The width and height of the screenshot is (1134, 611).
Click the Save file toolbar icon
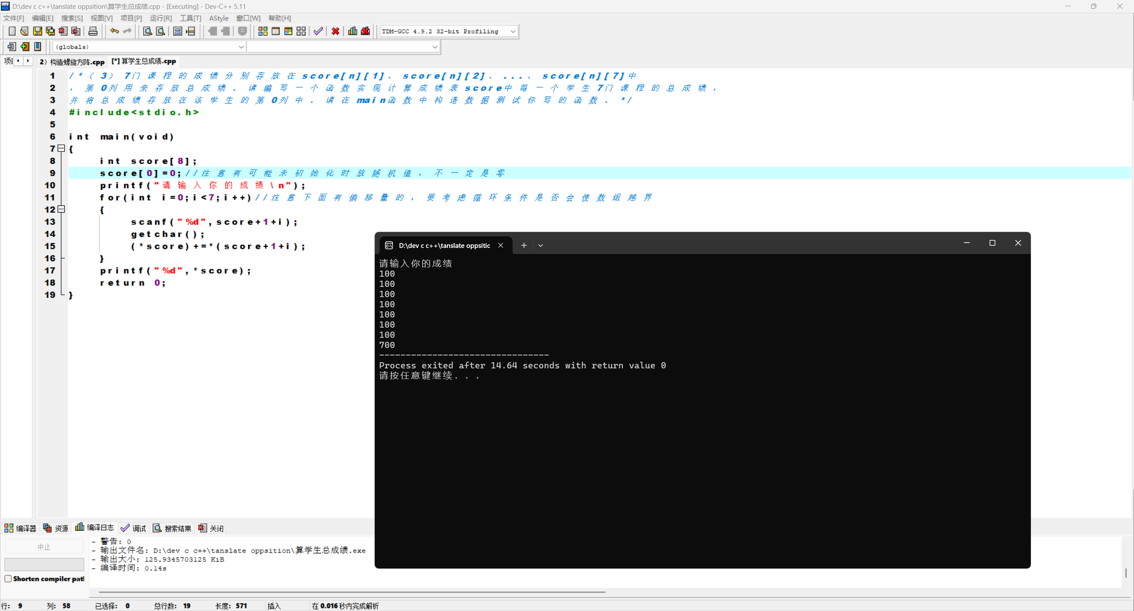point(38,31)
